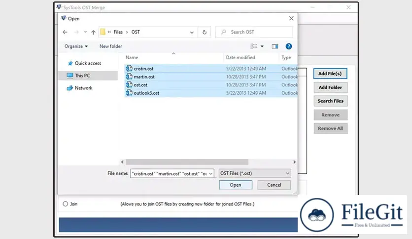Click the Open button
The height and width of the screenshot is (239, 412).
(236, 185)
